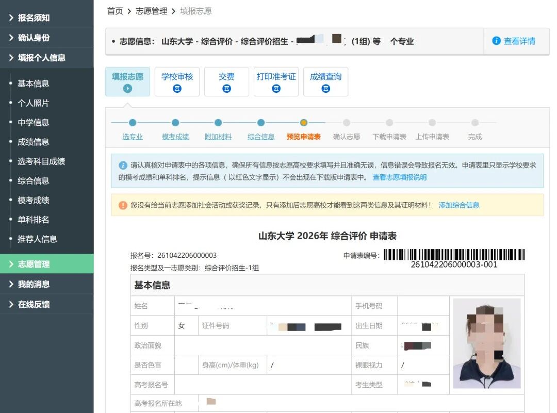Switch to the 打印准考证 tab
557x413 pixels.
pyautogui.click(x=276, y=81)
